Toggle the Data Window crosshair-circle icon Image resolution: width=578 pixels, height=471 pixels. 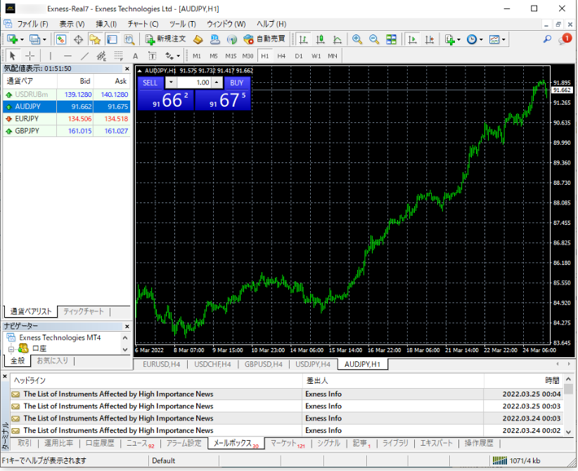[78, 39]
